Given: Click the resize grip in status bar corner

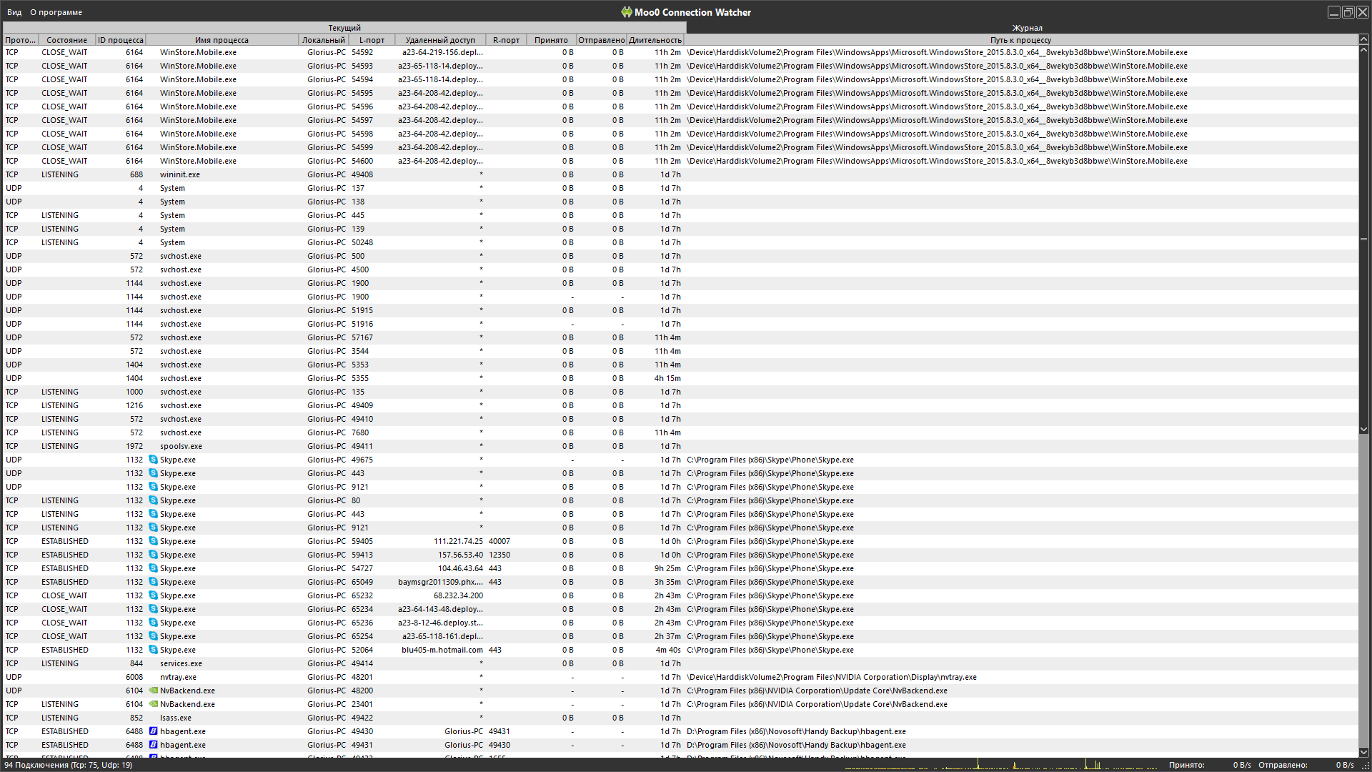Looking at the screenshot, I should tap(1365, 766).
